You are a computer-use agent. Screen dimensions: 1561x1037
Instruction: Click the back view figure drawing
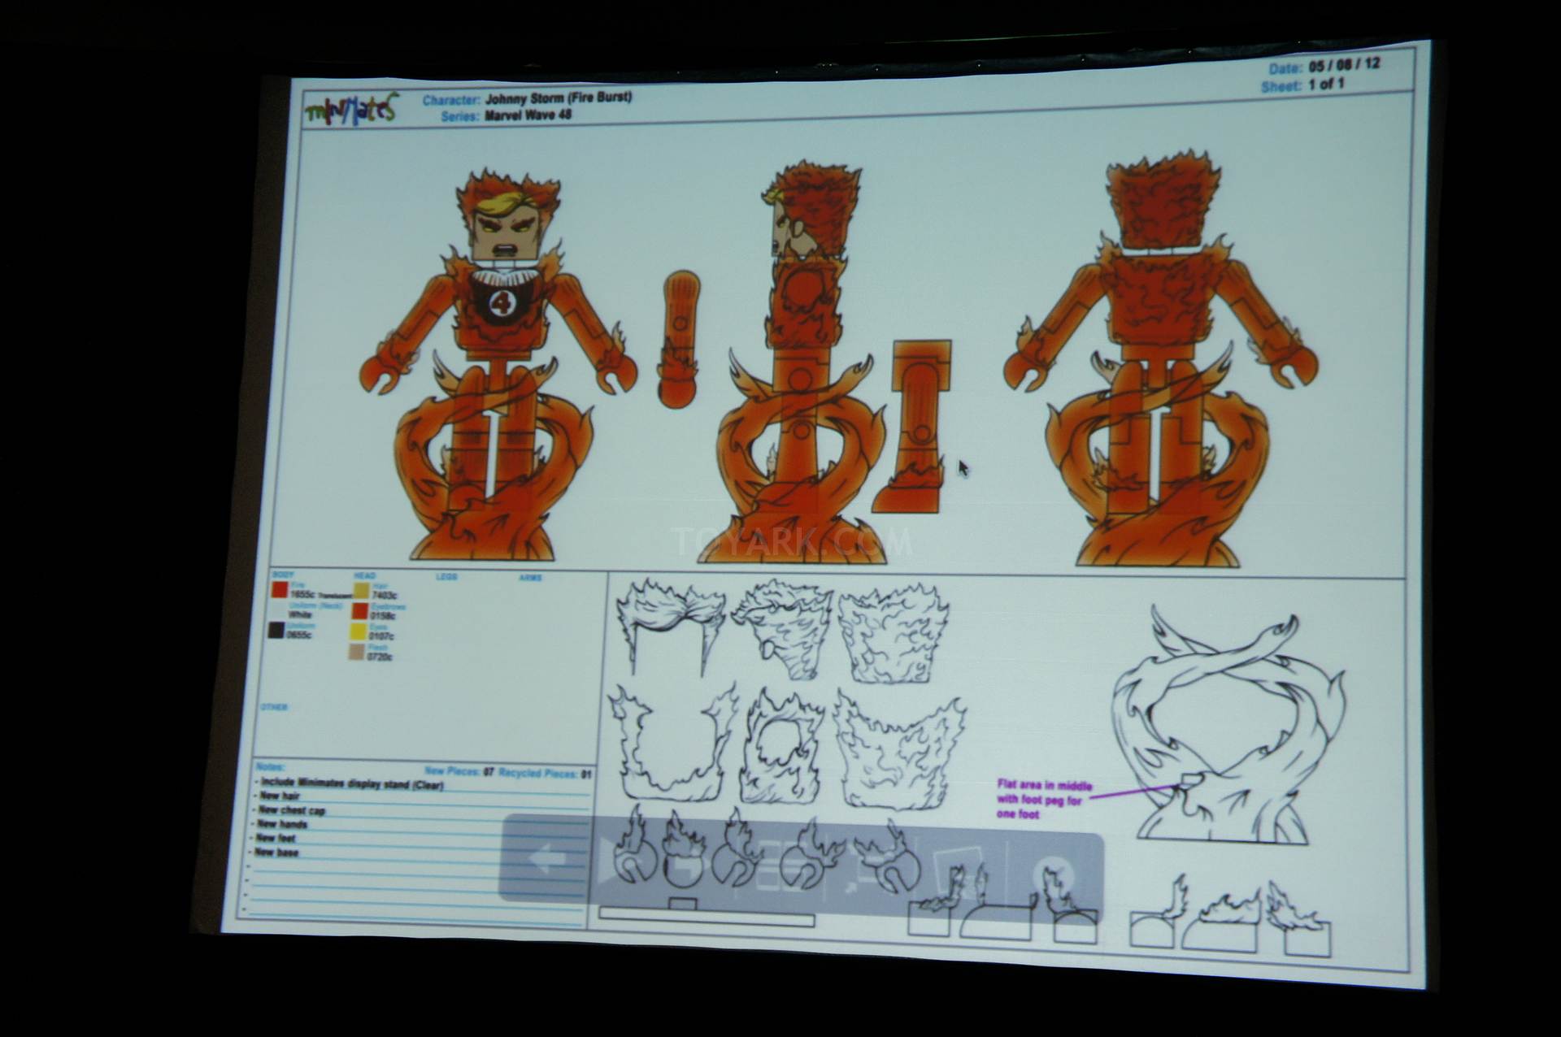point(1161,358)
